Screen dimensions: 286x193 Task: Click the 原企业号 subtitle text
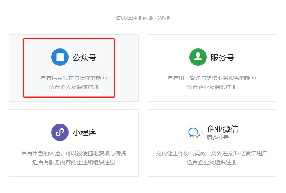(218, 138)
